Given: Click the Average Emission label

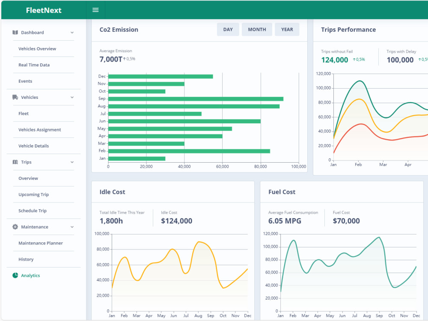Looking at the screenshot, I should pos(116,51).
